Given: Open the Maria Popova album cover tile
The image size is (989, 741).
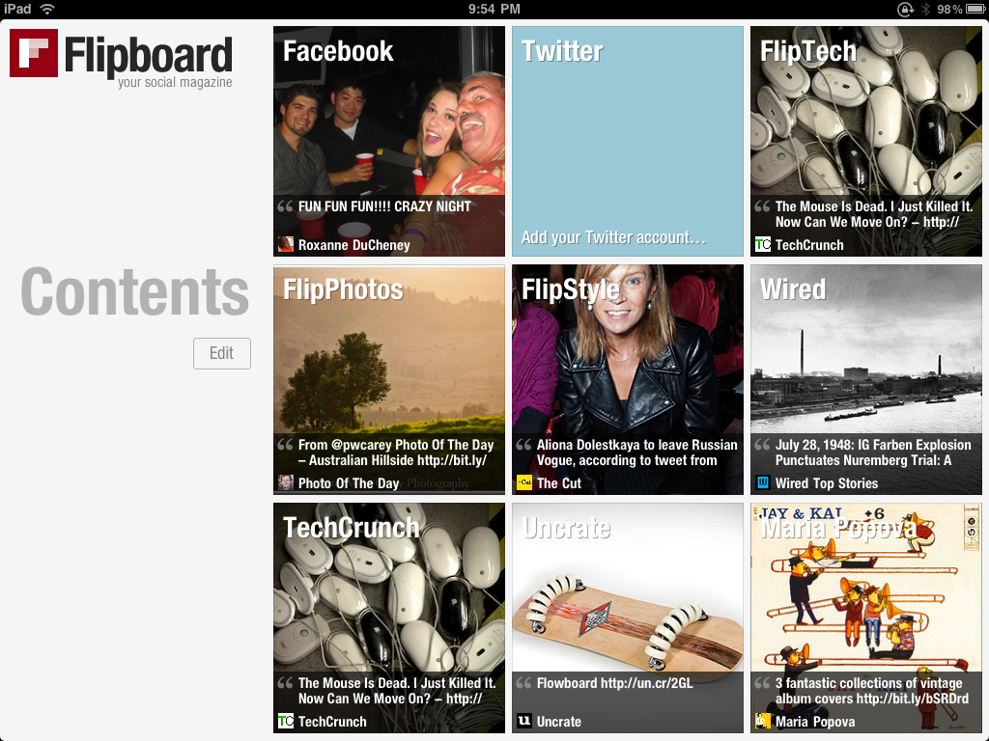Looking at the screenshot, I should pos(866,598).
